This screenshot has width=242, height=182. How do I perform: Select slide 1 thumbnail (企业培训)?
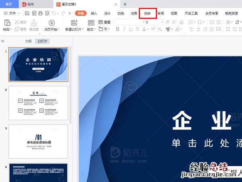coord(38,64)
